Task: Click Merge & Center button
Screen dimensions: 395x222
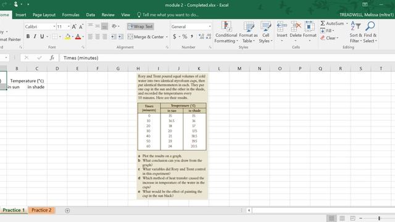Action: pyautogui.click(x=146, y=37)
